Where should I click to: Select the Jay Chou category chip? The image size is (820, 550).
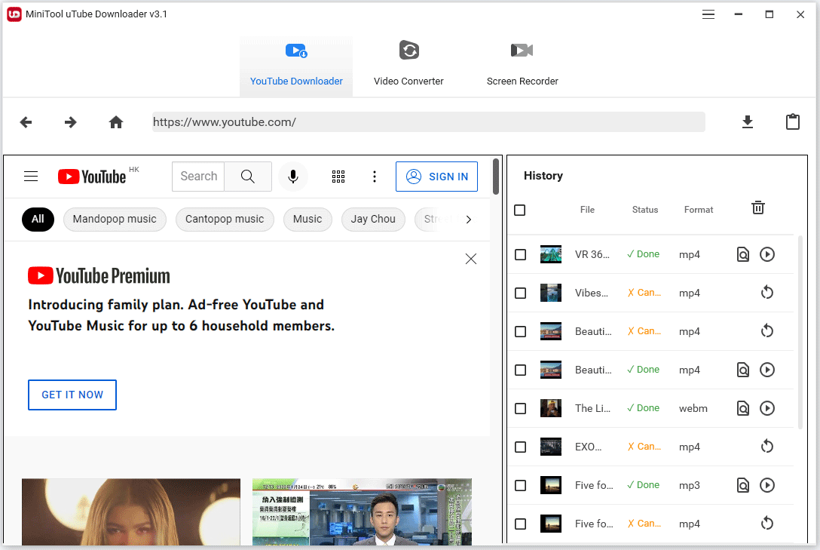(x=373, y=219)
